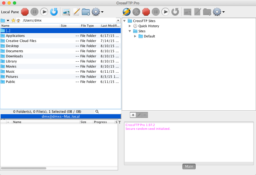The height and width of the screenshot is (175, 256).
Task: Switch to the Main log tab
Action: [189, 166]
